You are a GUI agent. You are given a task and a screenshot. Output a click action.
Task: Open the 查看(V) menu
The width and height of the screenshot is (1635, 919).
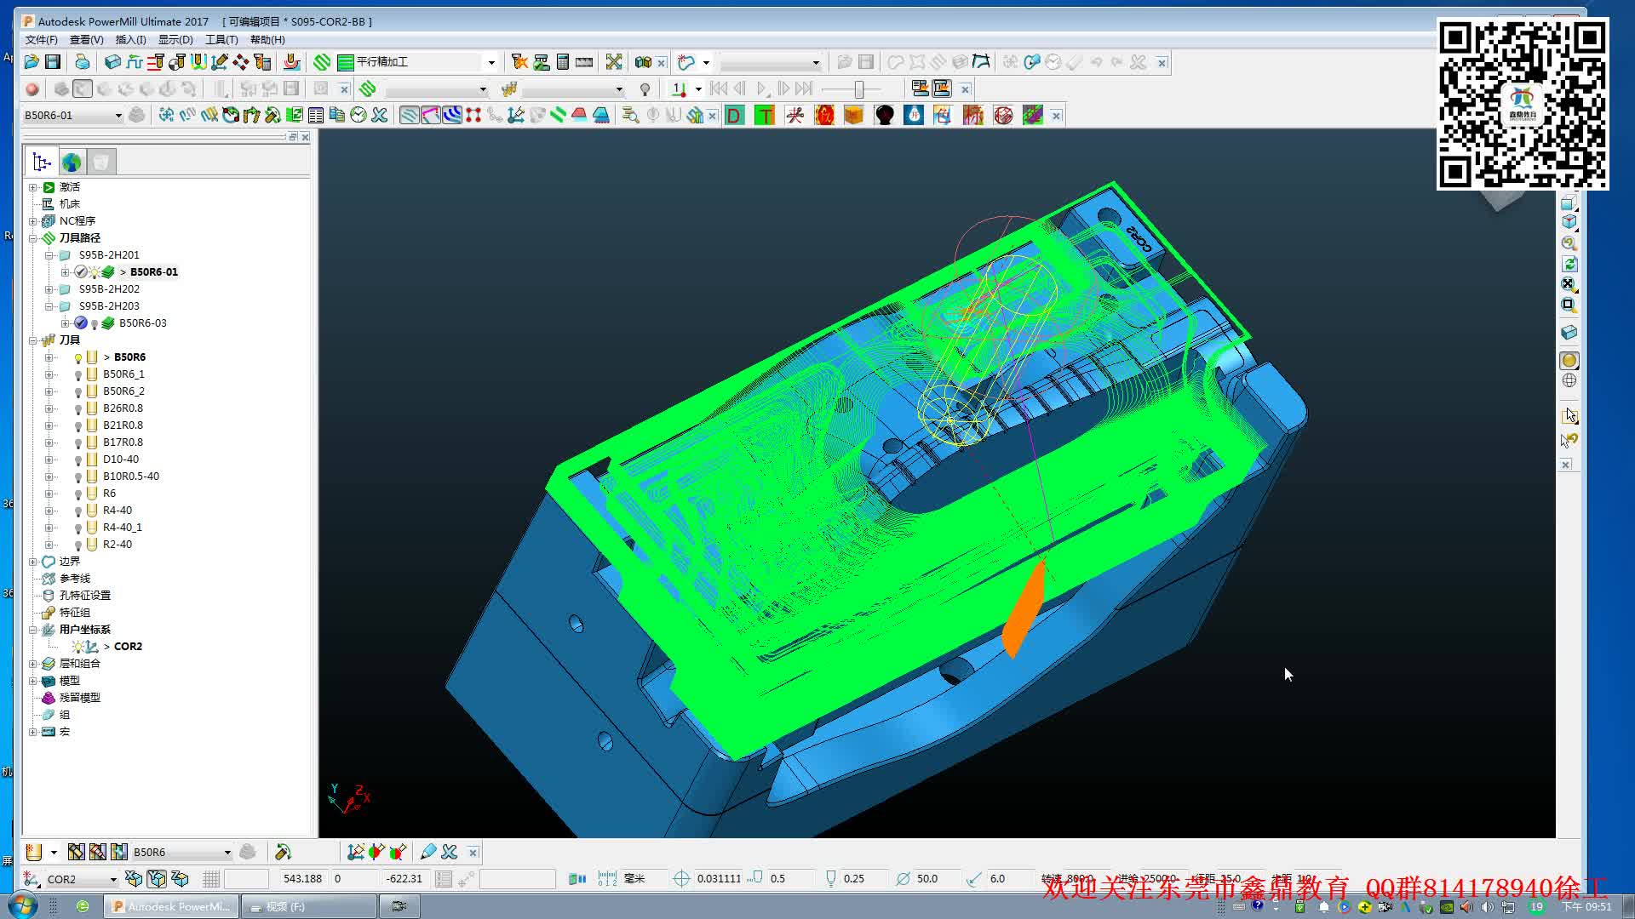tap(86, 40)
